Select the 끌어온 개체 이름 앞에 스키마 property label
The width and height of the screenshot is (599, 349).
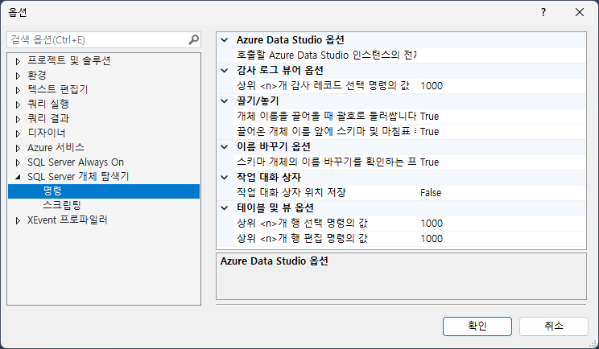(x=326, y=132)
